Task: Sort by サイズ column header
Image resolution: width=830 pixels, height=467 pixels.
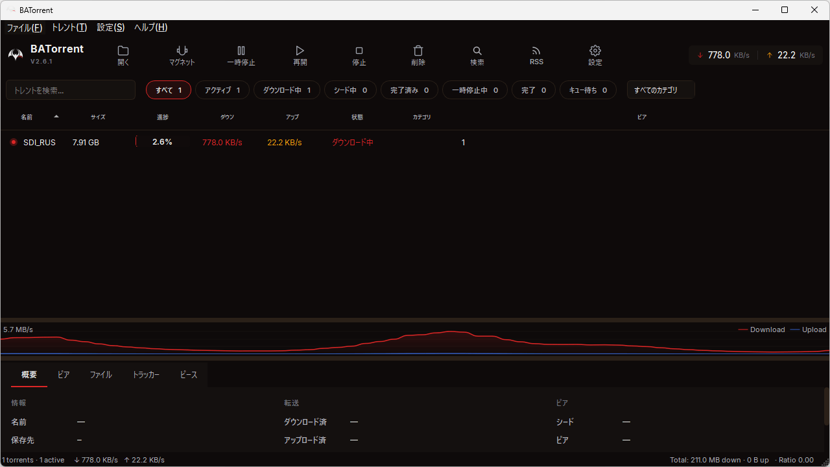Action: (x=98, y=117)
